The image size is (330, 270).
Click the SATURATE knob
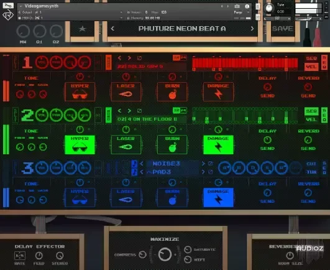(x=188, y=249)
